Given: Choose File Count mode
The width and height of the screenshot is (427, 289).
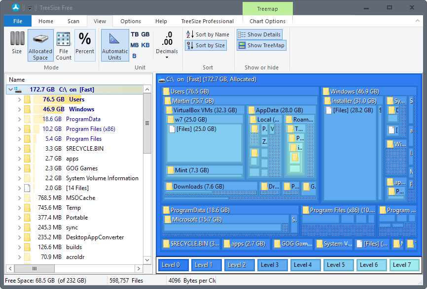Looking at the screenshot, I should coord(64,45).
